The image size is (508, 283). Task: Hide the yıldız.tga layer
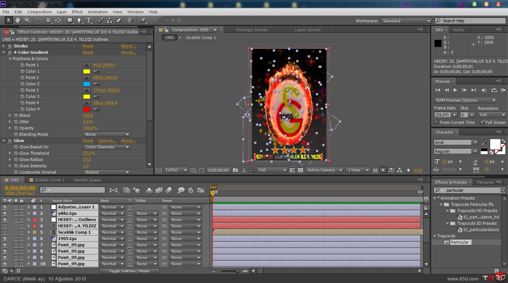tap(5, 214)
